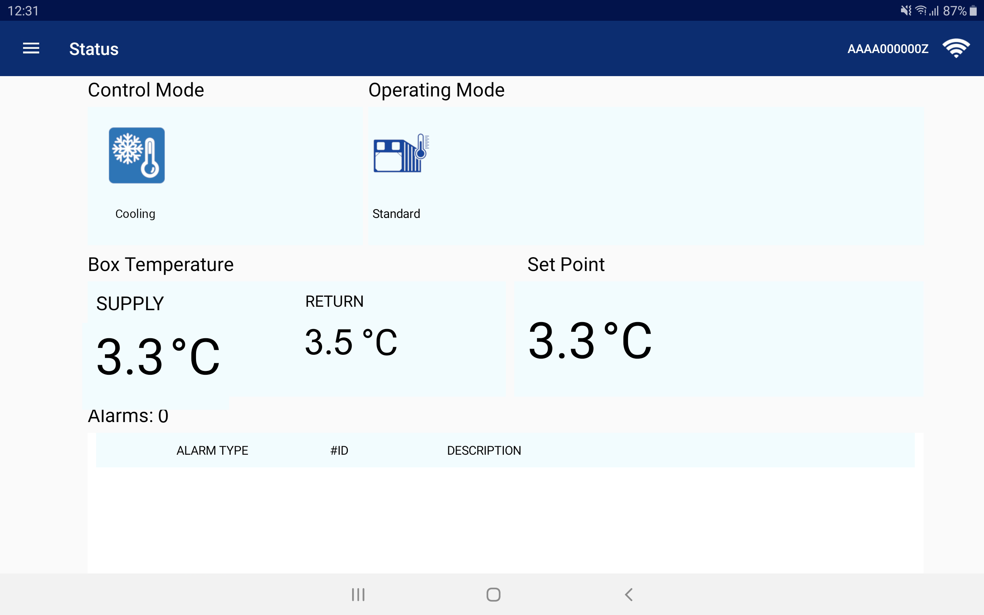Viewport: 984px width, 615px height.
Task: Tap the Android back button
Action: [x=628, y=595]
